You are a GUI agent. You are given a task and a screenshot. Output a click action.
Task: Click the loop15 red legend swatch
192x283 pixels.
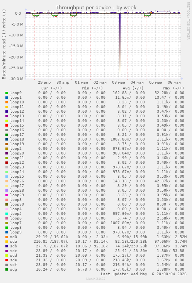[x=7, y=125]
